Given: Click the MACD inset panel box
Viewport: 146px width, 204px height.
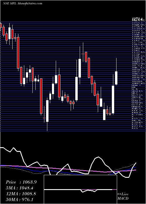Looking at the screenshot, I should (x=81, y=189).
